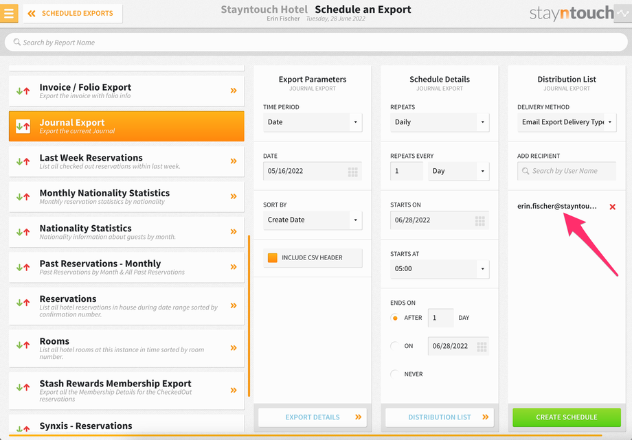Open the hamburger main menu
The width and height of the screenshot is (632, 440).
click(x=9, y=13)
